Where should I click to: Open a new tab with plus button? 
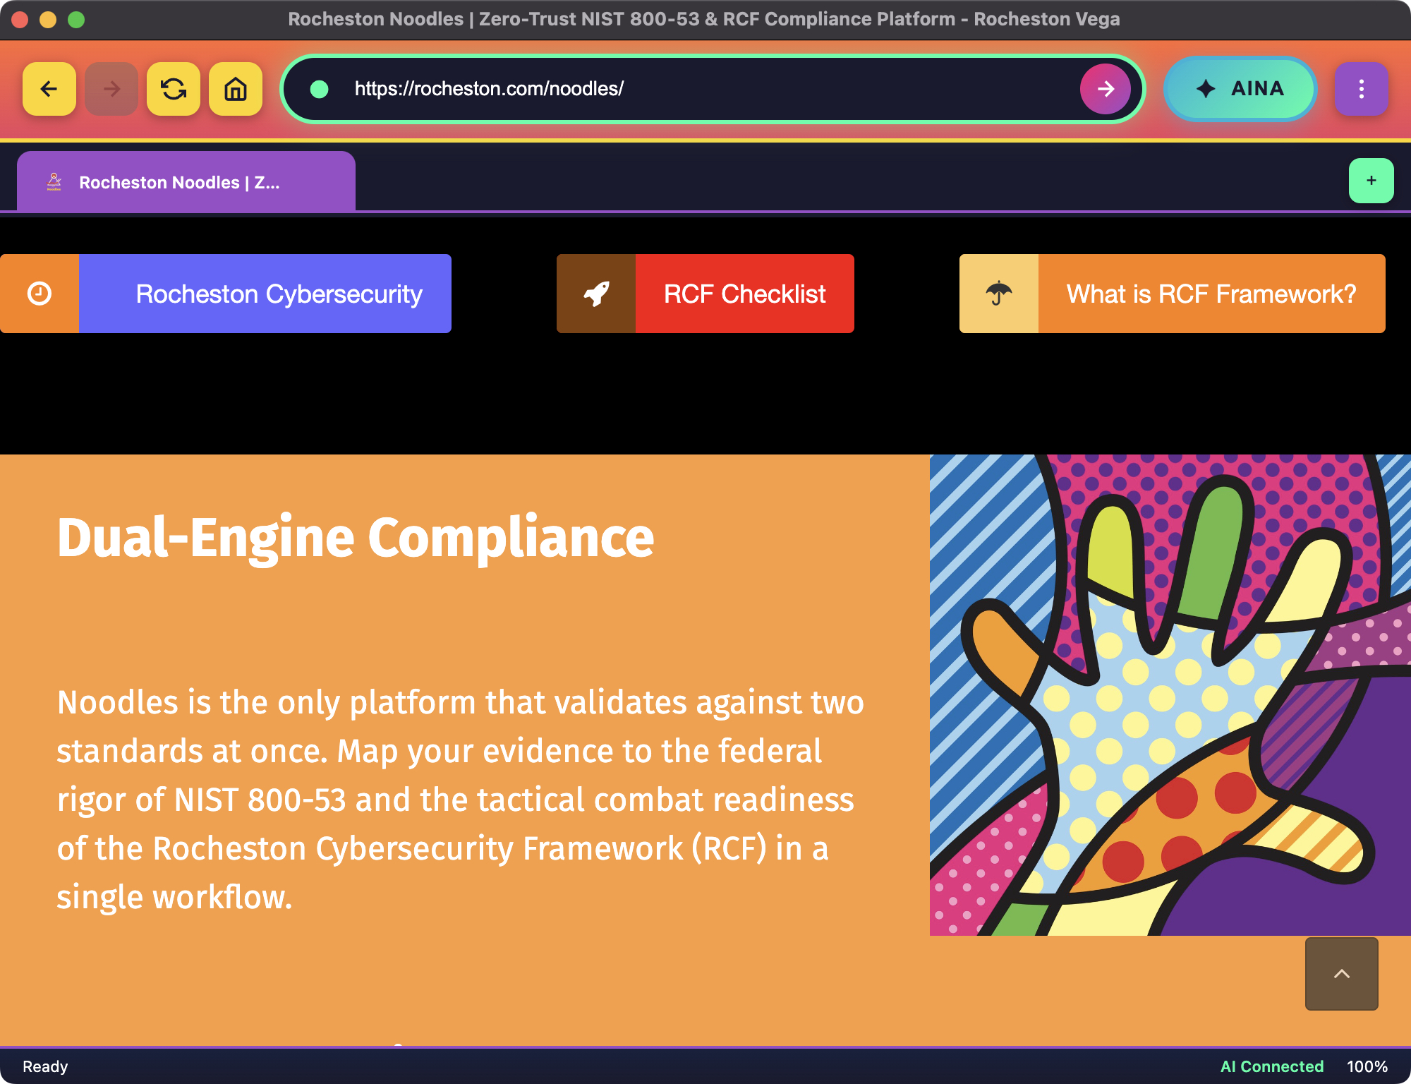click(1371, 181)
